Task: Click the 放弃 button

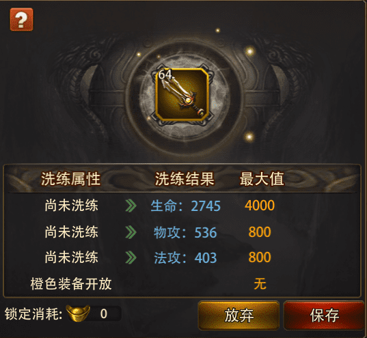Action: pos(239,315)
